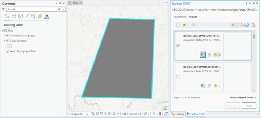This screenshot has width=261, height=118.
Task: Click HLS.L30.T58WET preview thumbnail
Action: 237,46
